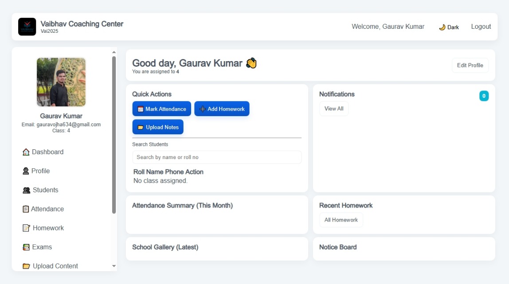Click the person icon beside Profile
The image size is (509, 284).
26,171
